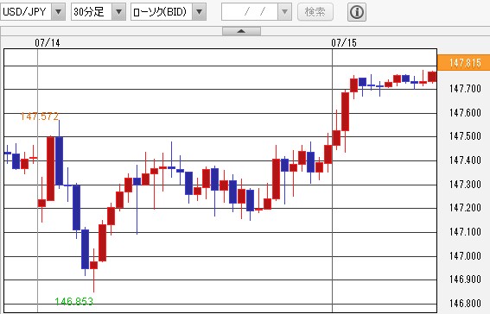Click the 147.500 price axis label
Image resolution: width=490 pixels, height=314 pixels.
465,136
